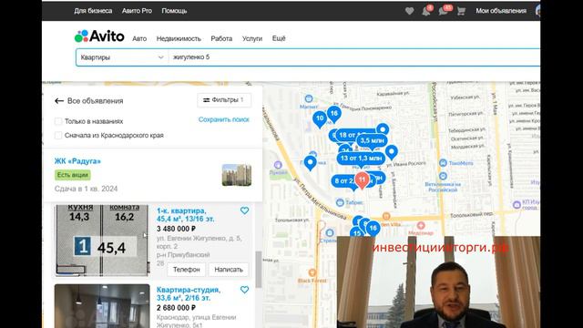Open Мои объявления link
This screenshot has width=583, height=328.
(x=501, y=11)
